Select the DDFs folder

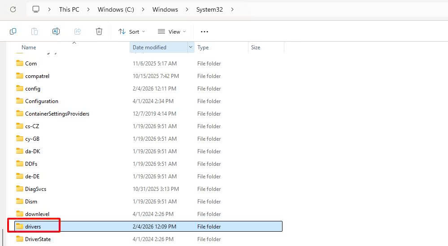[148, 164]
